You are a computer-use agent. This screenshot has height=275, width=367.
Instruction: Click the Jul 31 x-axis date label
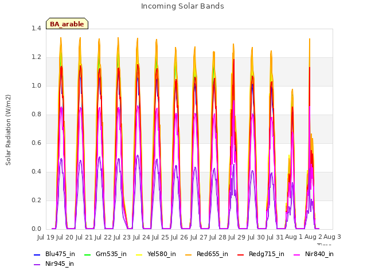(x=275, y=237)
